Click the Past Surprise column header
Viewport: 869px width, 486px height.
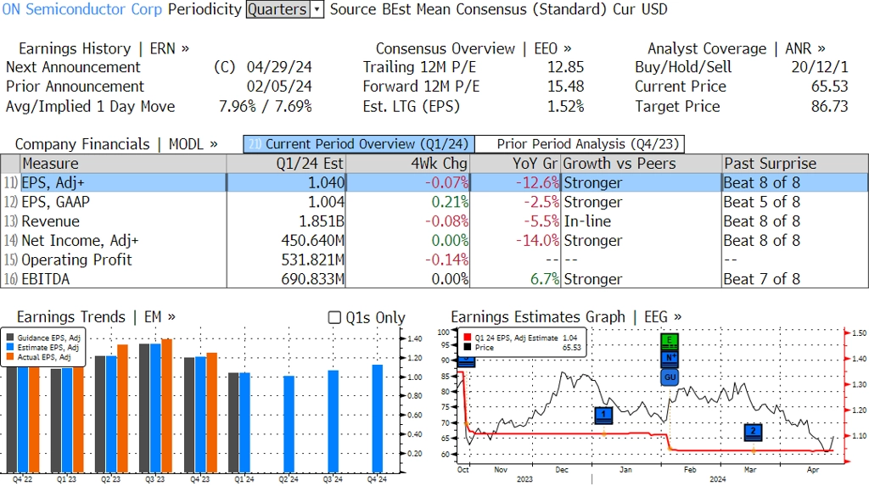coord(795,164)
